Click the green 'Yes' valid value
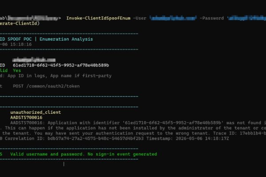This screenshot has width=266, height=177. point(17,70)
